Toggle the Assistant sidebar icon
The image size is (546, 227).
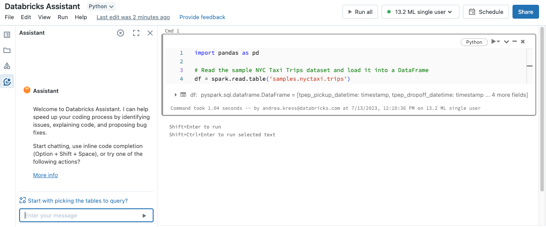tap(7, 82)
